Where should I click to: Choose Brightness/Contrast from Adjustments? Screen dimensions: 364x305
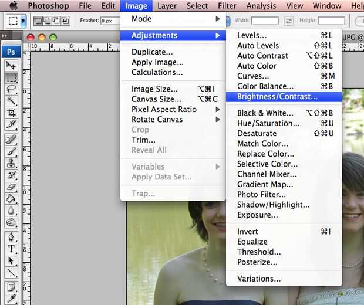(x=284, y=97)
